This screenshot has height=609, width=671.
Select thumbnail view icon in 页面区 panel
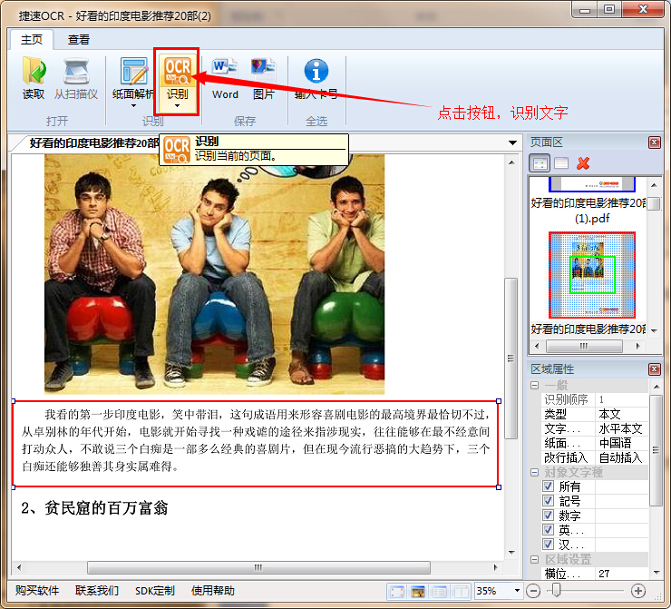(x=540, y=163)
